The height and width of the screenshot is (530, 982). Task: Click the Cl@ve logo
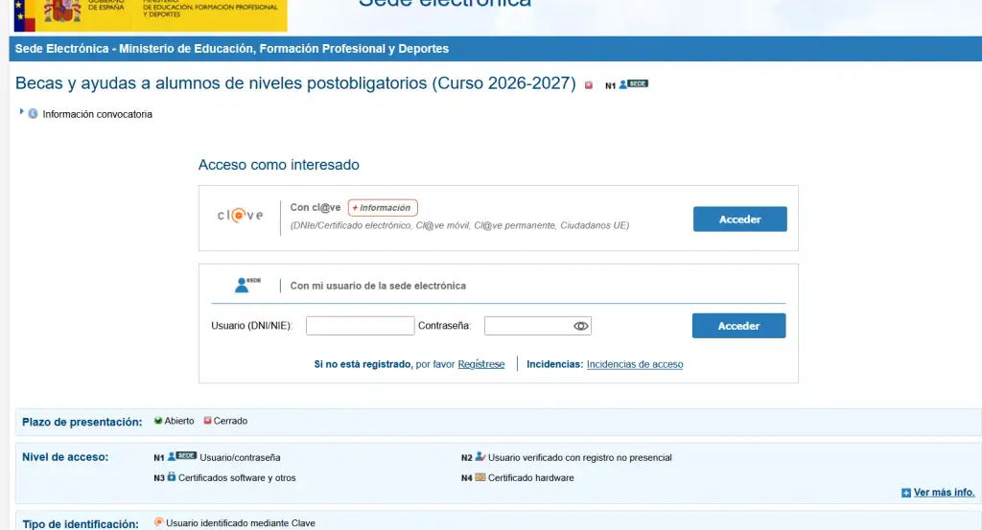tap(240, 216)
